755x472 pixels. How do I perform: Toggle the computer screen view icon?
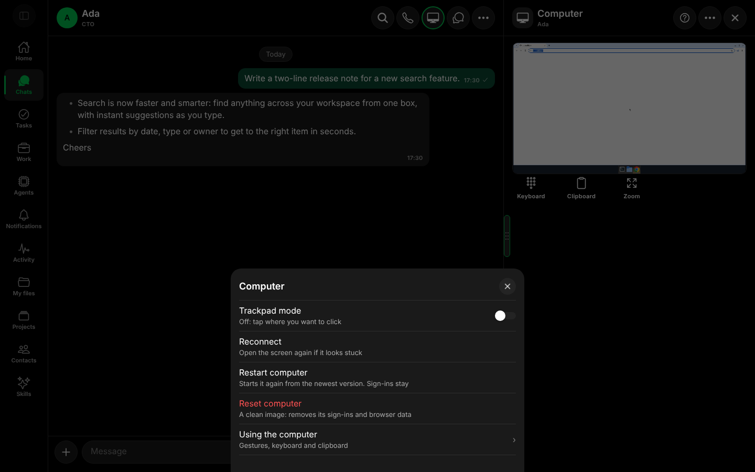pos(433,18)
